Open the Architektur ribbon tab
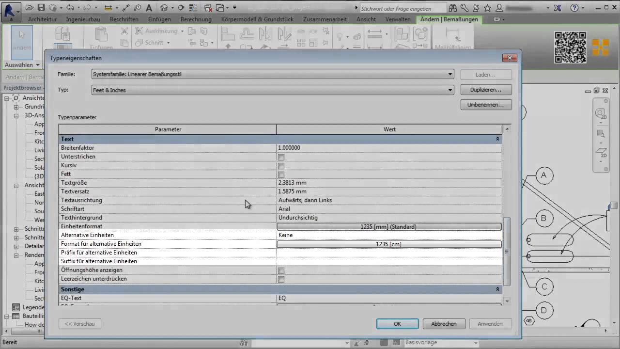Viewport: 620px width, 349px height. (42, 19)
